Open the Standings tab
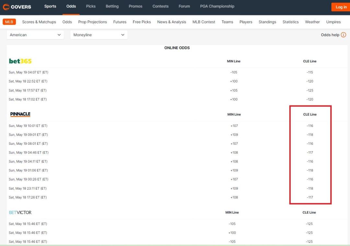This screenshot has height=246, width=350. pos(267,22)
